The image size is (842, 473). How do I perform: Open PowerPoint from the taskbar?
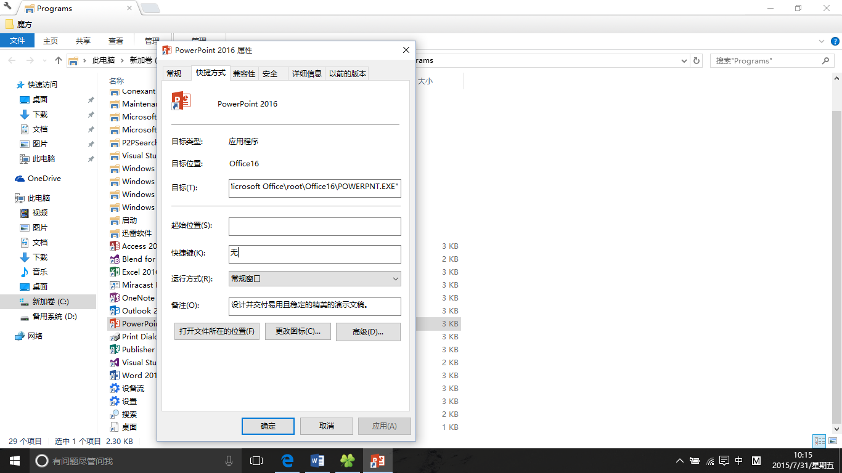tap(378, 461)
